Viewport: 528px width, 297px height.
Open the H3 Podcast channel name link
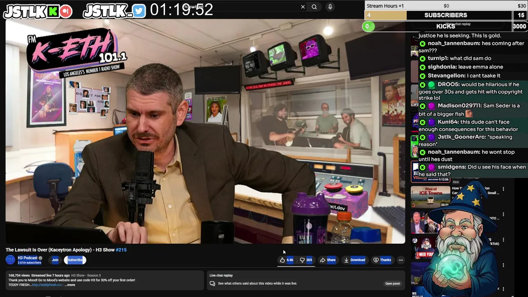pyautogui.click(x=27, y=258)
